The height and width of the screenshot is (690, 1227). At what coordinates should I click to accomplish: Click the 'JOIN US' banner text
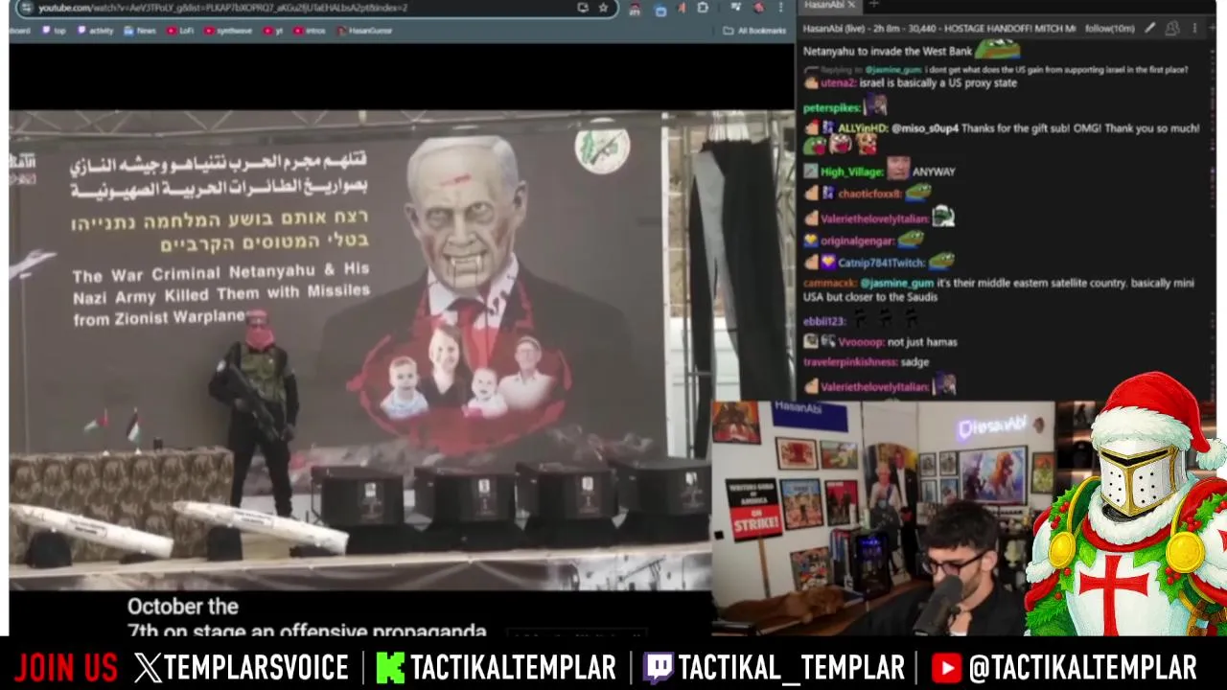click(x=65, y=668)
